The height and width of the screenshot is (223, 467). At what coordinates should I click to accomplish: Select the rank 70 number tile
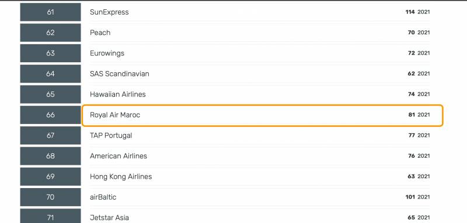pos(50,197)
